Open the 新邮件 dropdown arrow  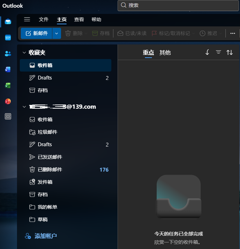(57, 33)
